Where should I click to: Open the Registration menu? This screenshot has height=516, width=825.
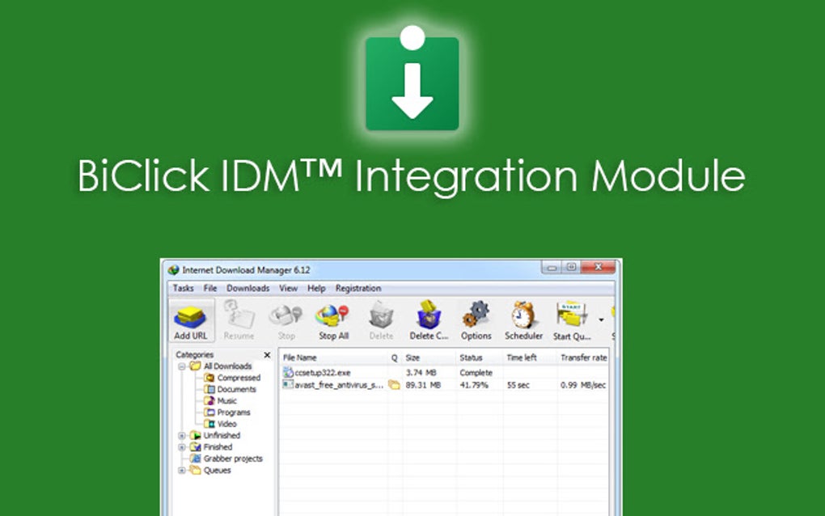point(358,288)
